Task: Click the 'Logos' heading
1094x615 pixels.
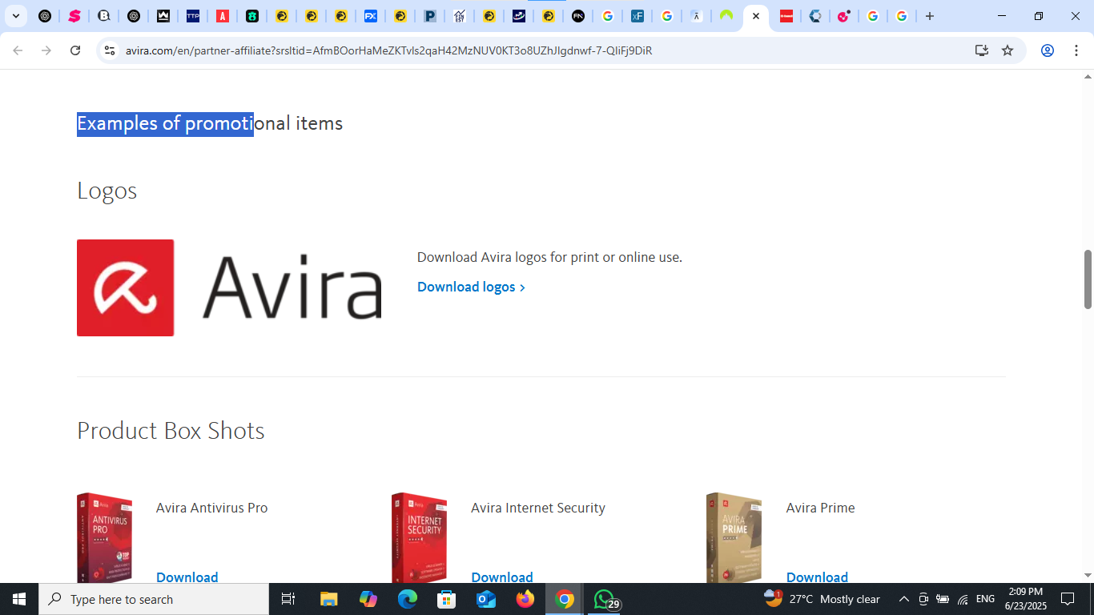Action: pos(107,191)
